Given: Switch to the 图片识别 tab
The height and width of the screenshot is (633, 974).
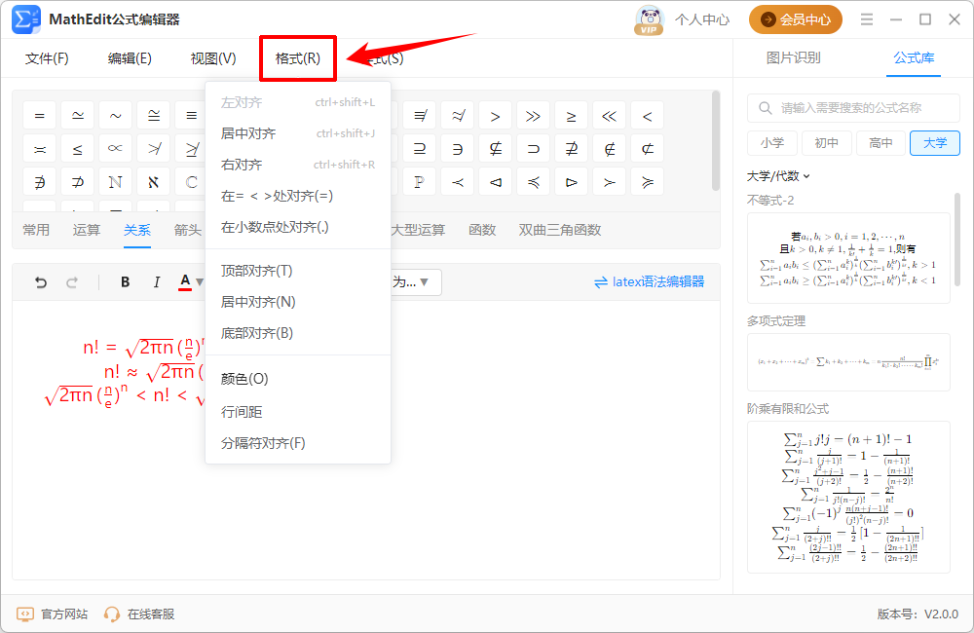Looking at the screenshot, I should (x=793, y=57).
